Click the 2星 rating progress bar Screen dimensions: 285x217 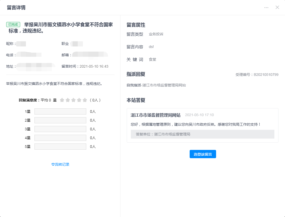point(60,120)
